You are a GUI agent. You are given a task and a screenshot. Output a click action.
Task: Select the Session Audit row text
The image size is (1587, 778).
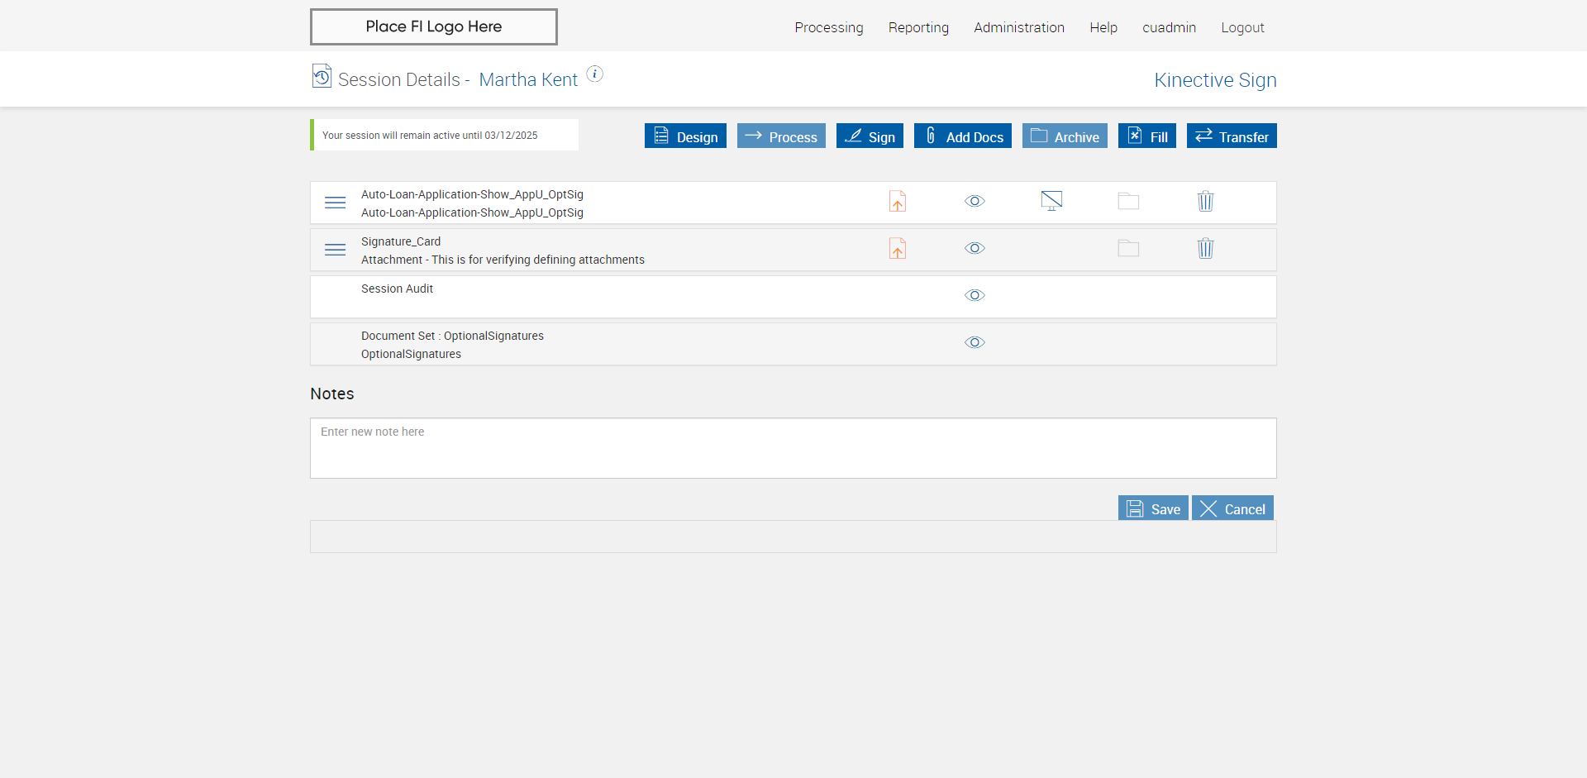pos(397,289)
